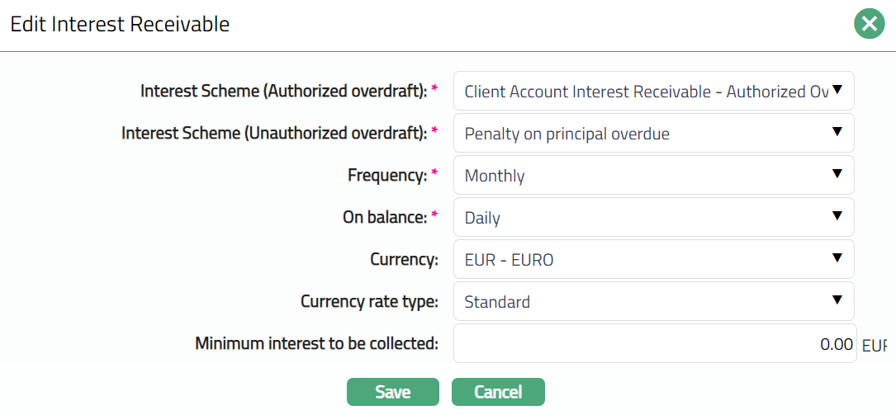This screenshot has height=415, width=896.
Task: Click the 'On balance:' label text
Action: click(384, 218)
